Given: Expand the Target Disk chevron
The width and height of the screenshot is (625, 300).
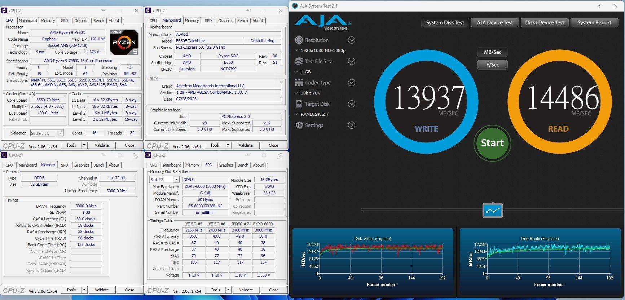Looking at the screenshot, I should (352, 104).
